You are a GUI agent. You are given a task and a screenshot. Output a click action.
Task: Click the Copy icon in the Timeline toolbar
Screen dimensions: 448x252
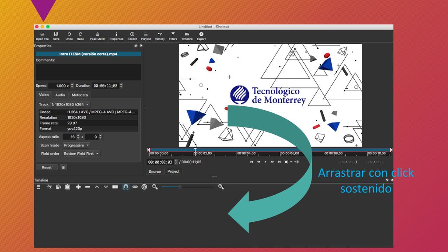(58, 187)
